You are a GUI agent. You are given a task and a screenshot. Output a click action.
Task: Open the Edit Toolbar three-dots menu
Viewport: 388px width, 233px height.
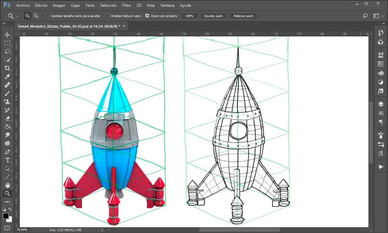tap(7, 202)
